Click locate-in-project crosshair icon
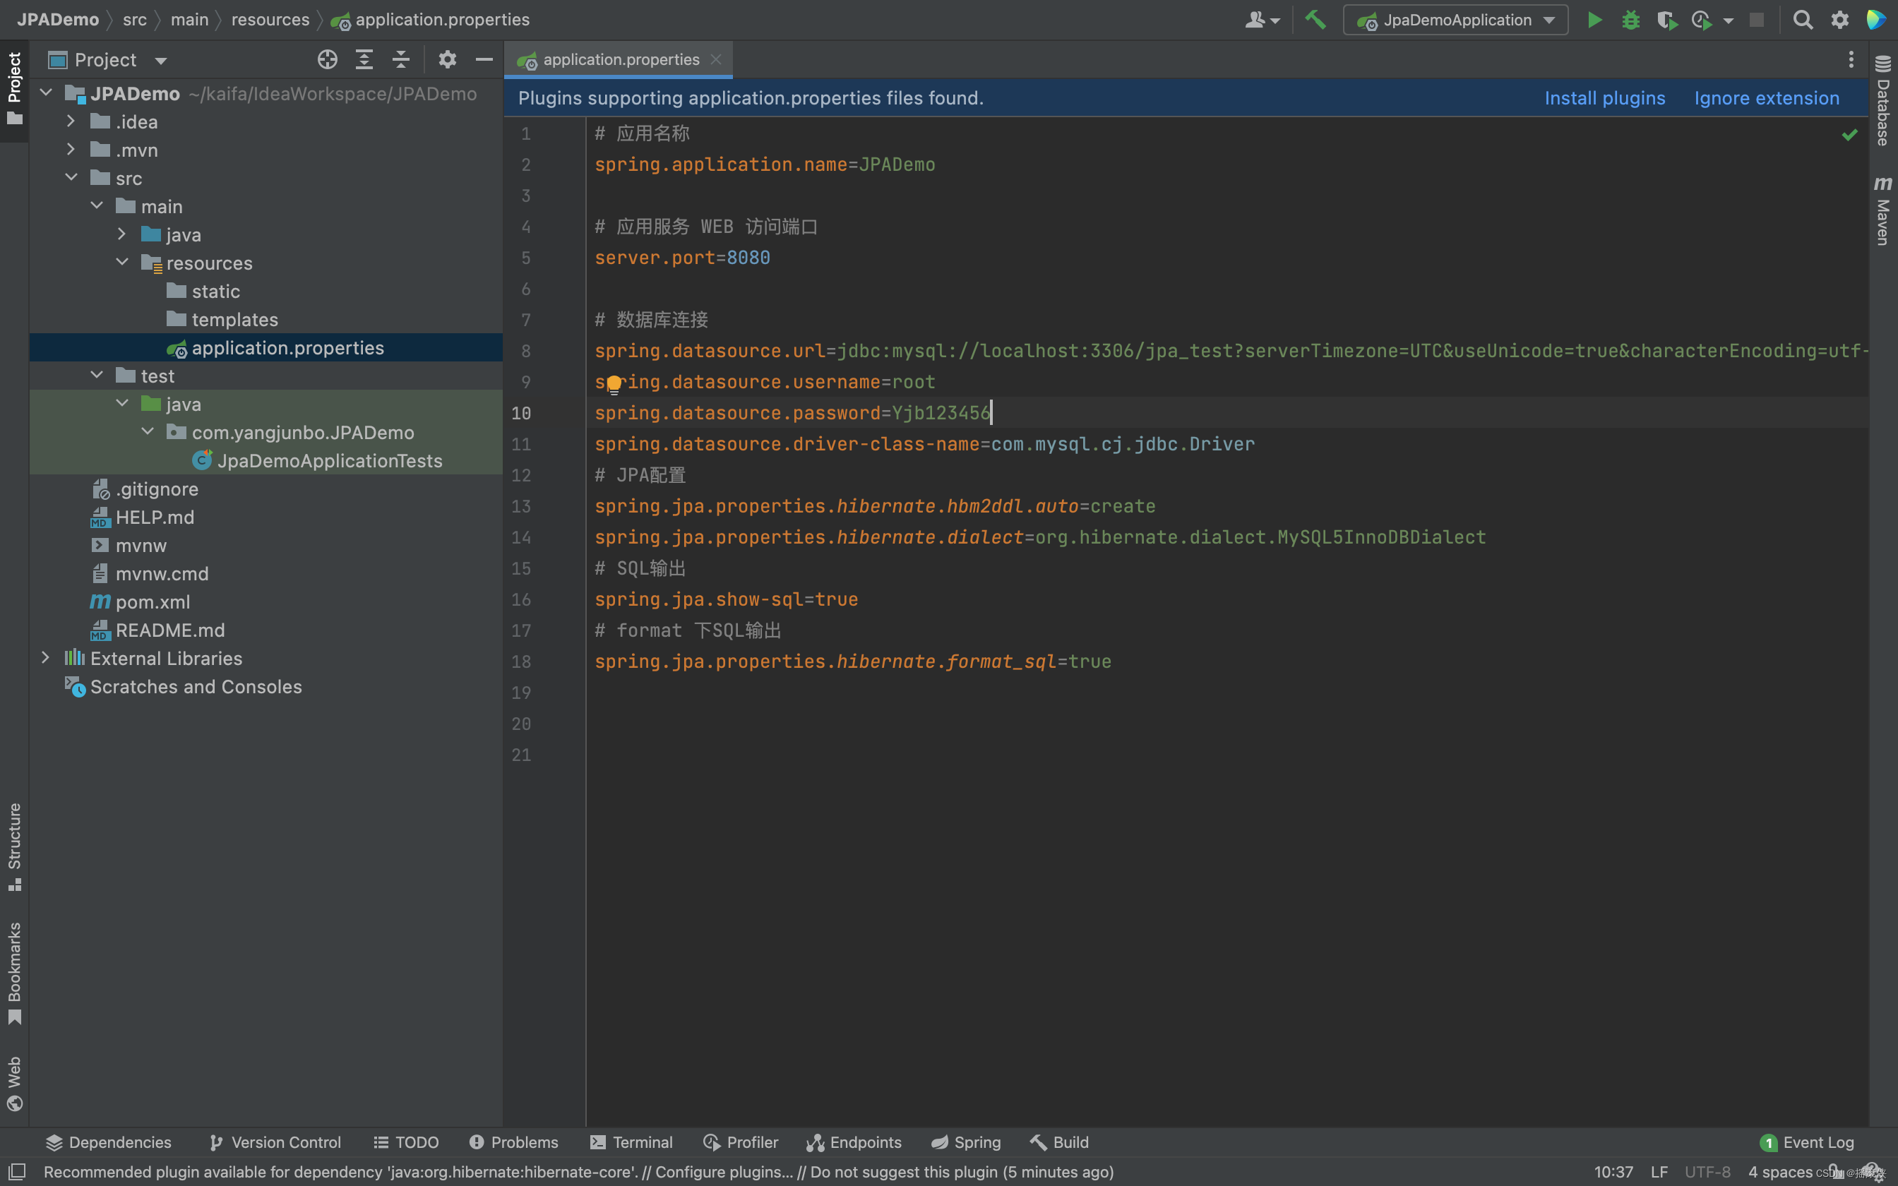 (x=327, y=59)
